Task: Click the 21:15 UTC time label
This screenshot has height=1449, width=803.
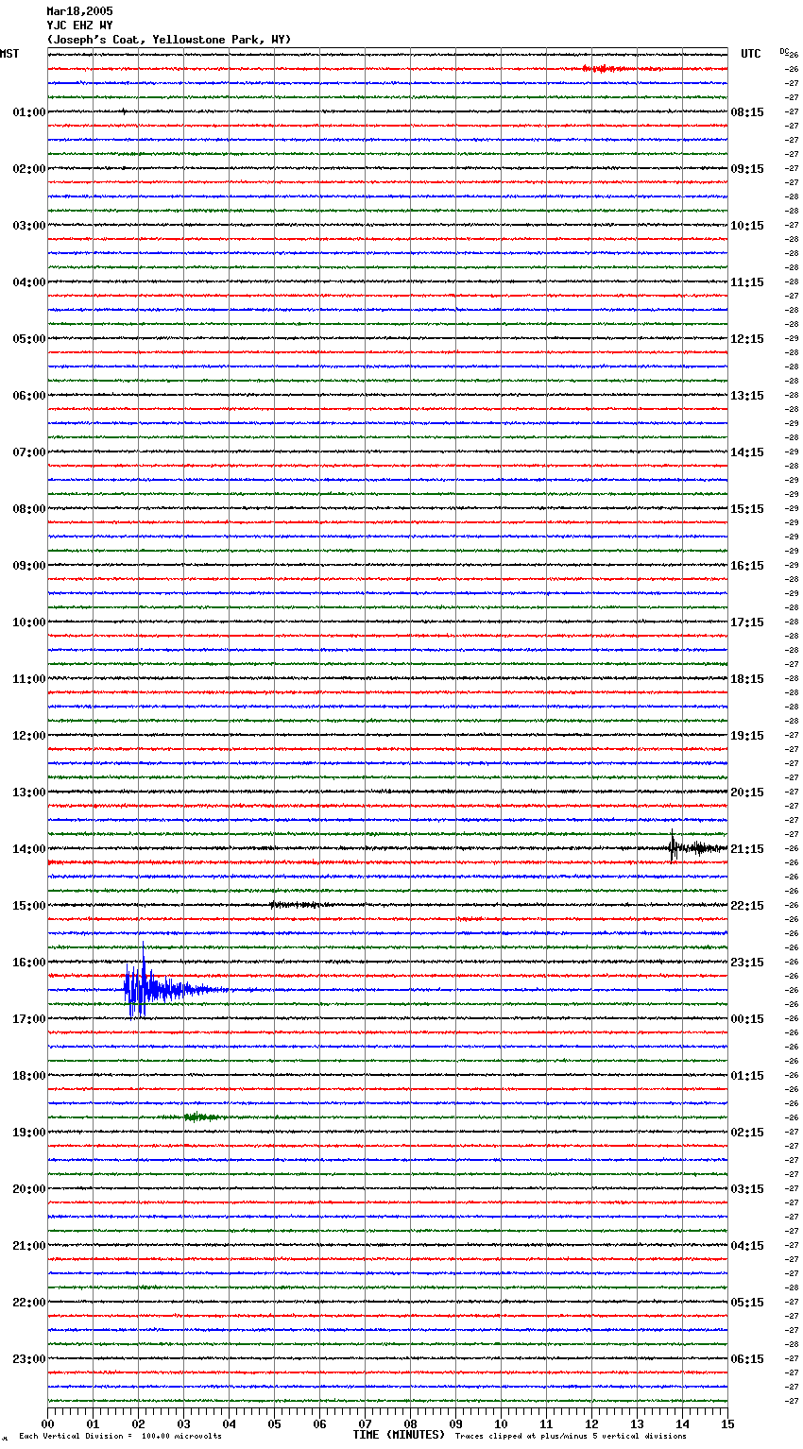Action: 747,849
